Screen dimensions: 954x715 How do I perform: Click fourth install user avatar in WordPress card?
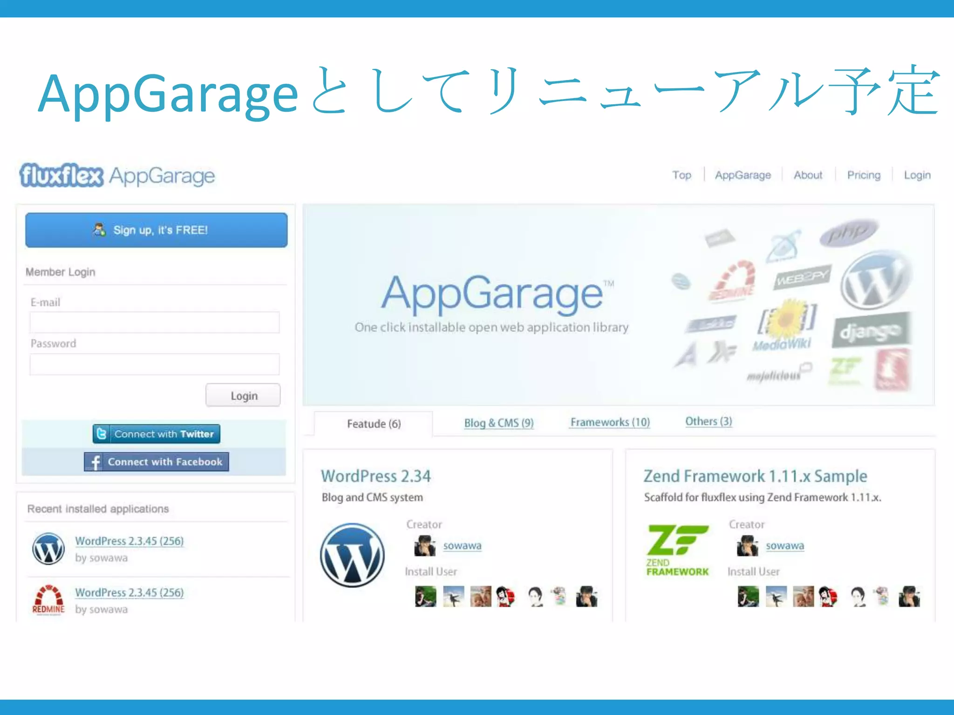[506, 596]
